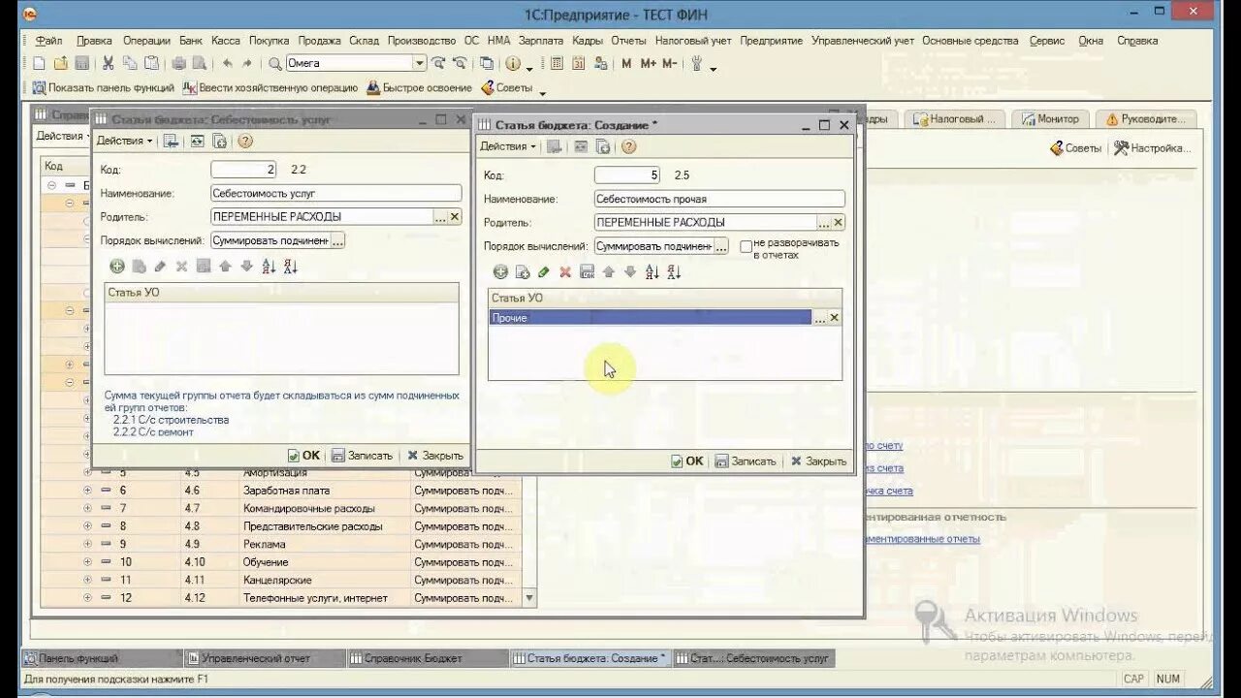Image resolution: width=1241 pixels, height=698 pixels.
Task: Choose Родитель value with ellipsis in Создание window
Action: 823,223
